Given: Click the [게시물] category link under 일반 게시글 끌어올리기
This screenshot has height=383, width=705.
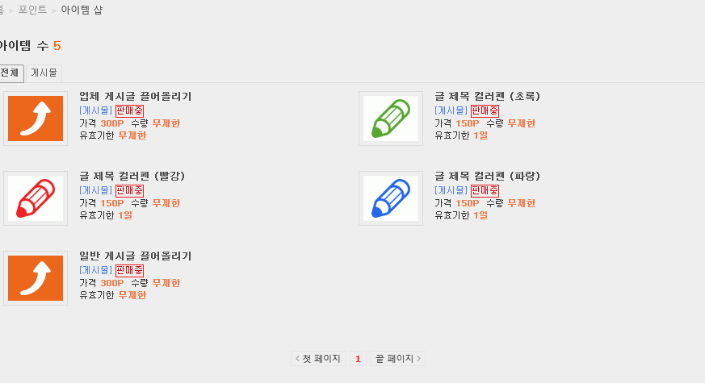Looking at the screenshot, I should [x=96, y=270].
